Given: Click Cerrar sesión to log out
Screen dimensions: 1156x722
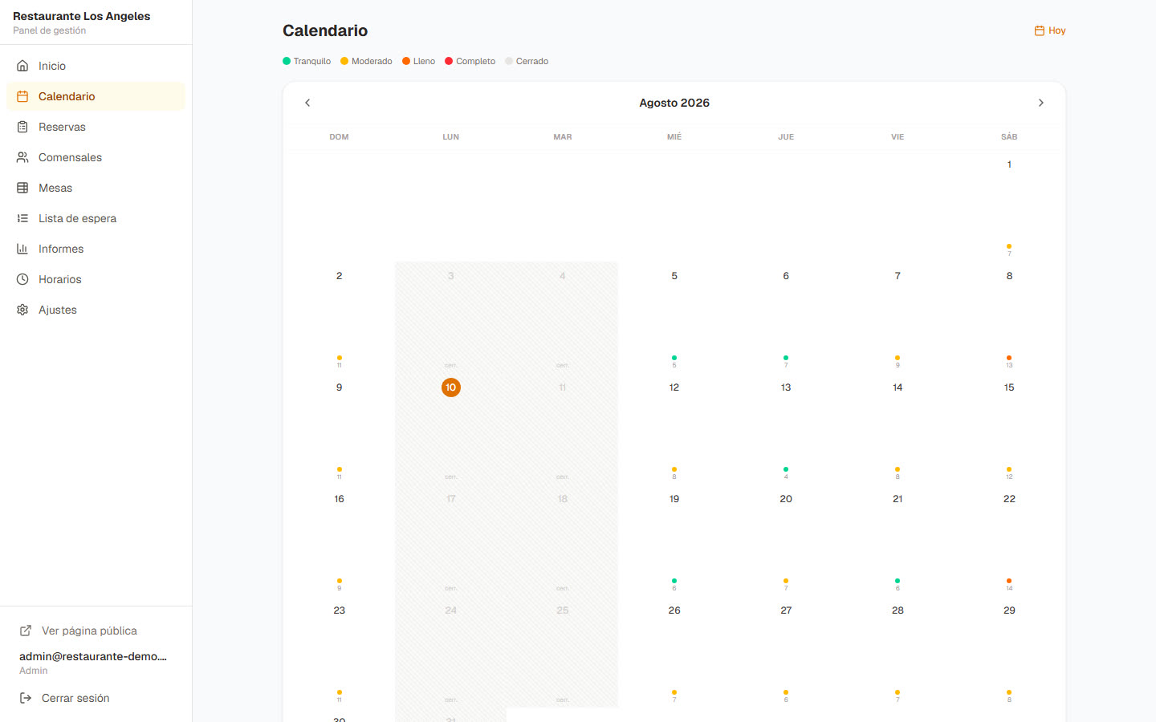Looking at the screenshot, I should point(96,698).
